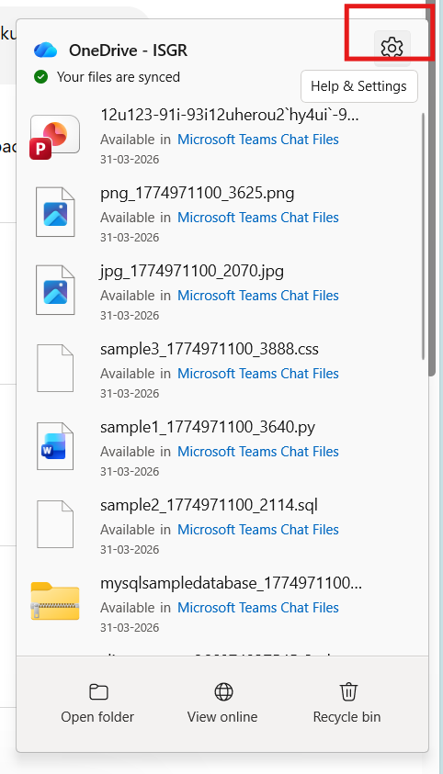Click the Recycle bin label
This screenshot has width=443, height=774.
click(346, 717)
